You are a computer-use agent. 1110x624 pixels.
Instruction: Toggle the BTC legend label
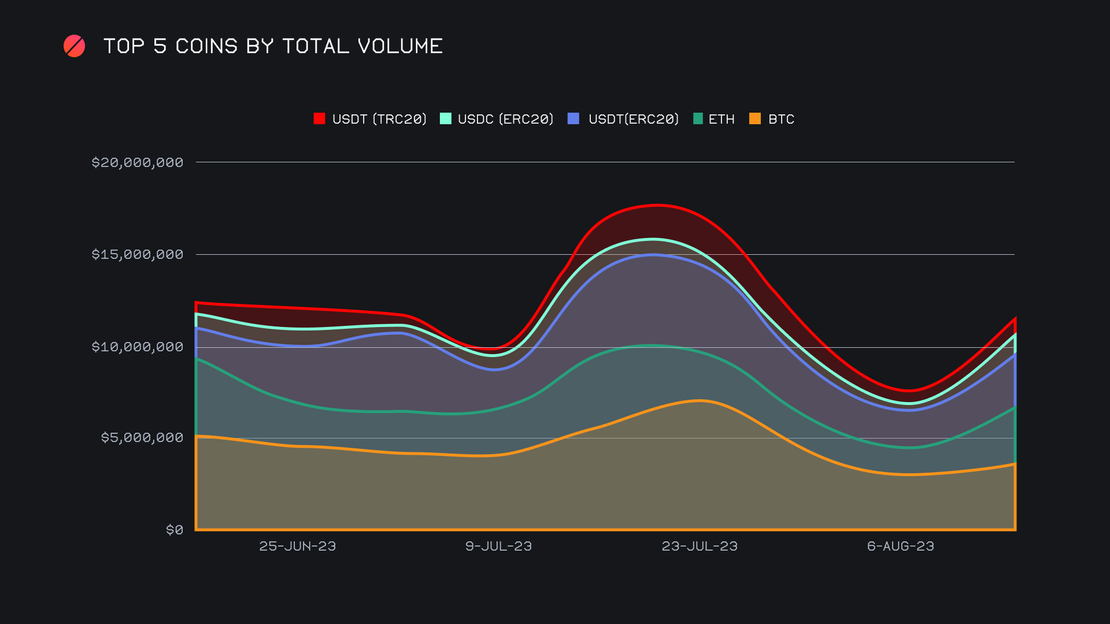(x=781, y=119)
